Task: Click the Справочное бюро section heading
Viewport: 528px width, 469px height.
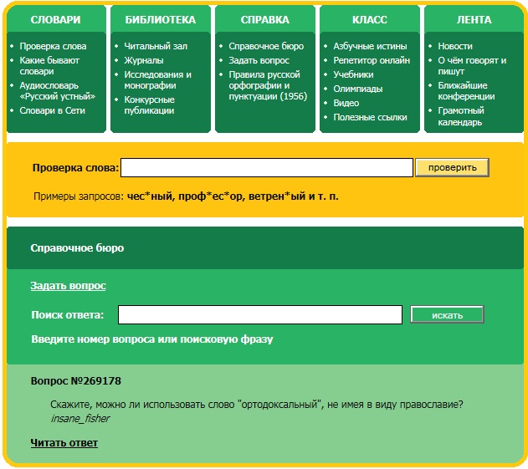Action: click(77, 248)
